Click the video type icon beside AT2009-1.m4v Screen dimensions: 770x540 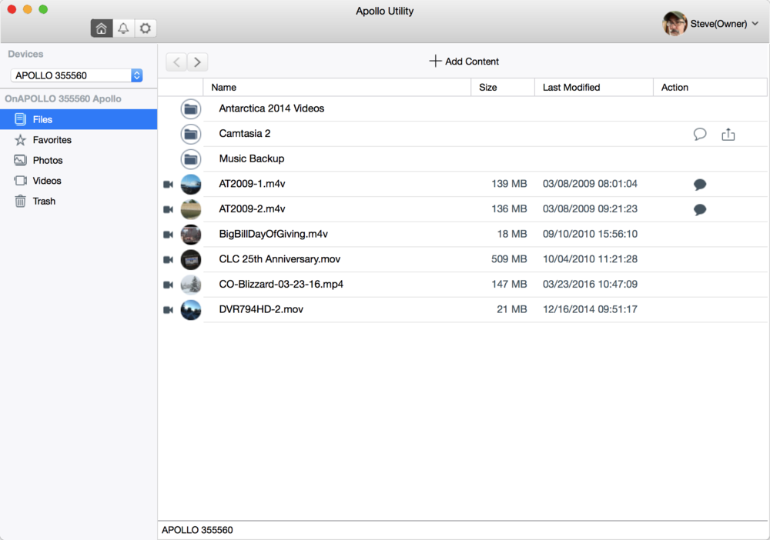click(x=168, y=185)
